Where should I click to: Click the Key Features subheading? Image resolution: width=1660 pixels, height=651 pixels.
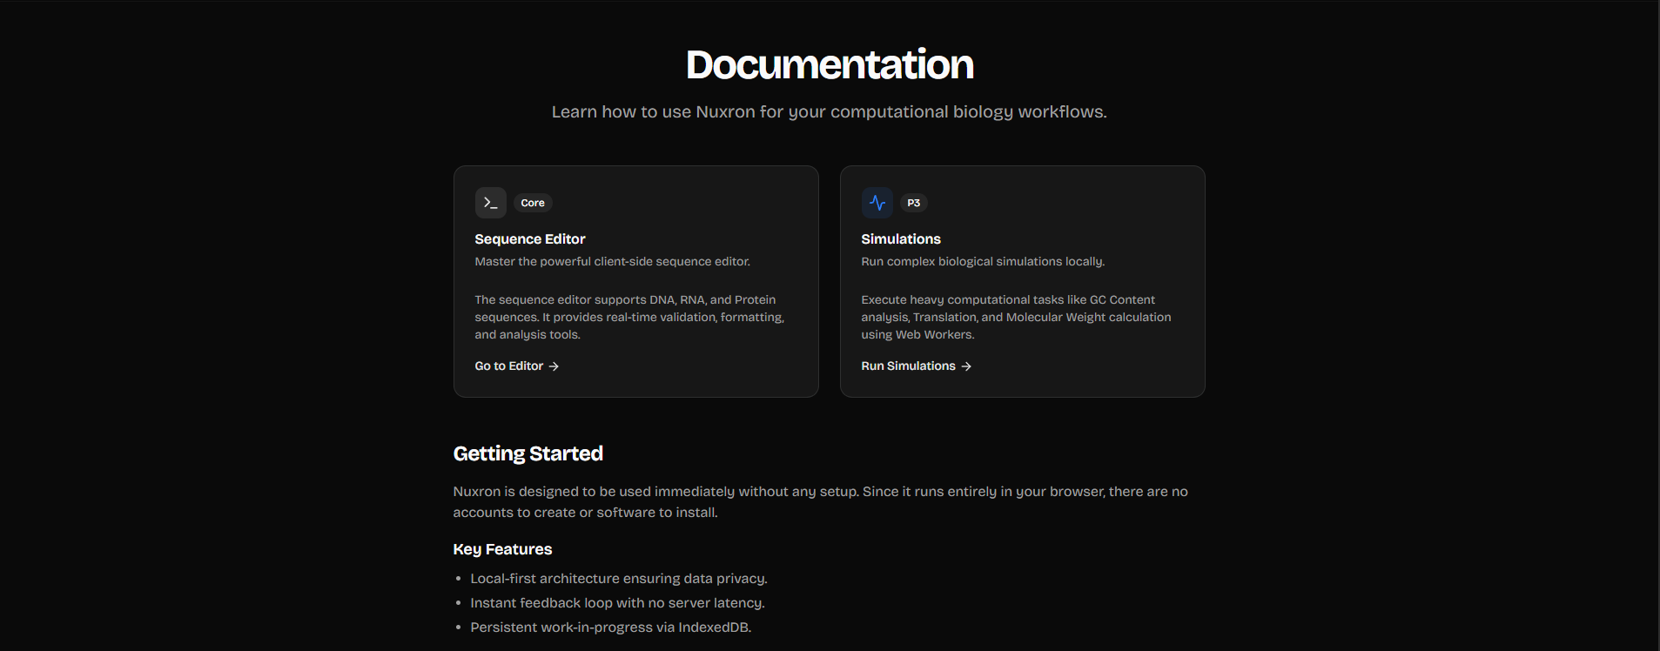[502, 549]
